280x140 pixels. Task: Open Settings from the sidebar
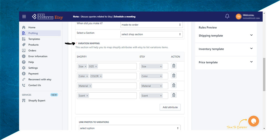[33, 68]
